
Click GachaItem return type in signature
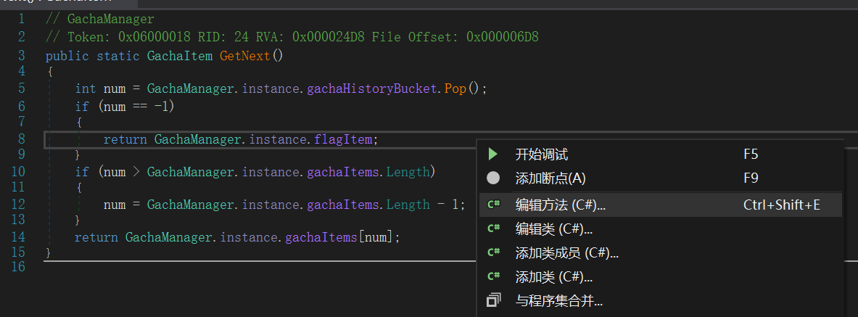point(180,56)
